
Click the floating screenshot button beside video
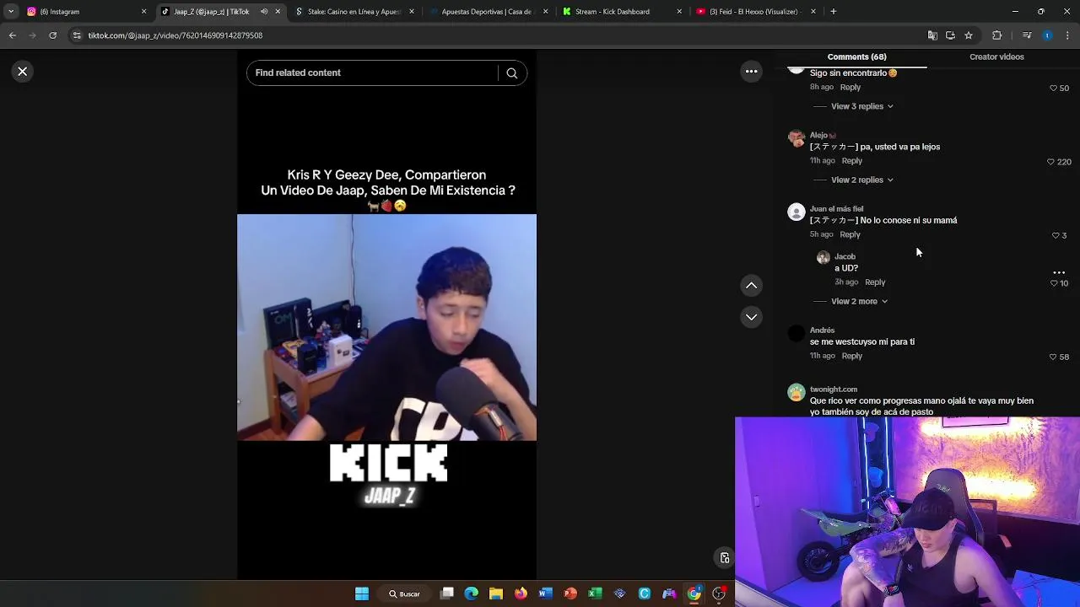pos(724,558)
